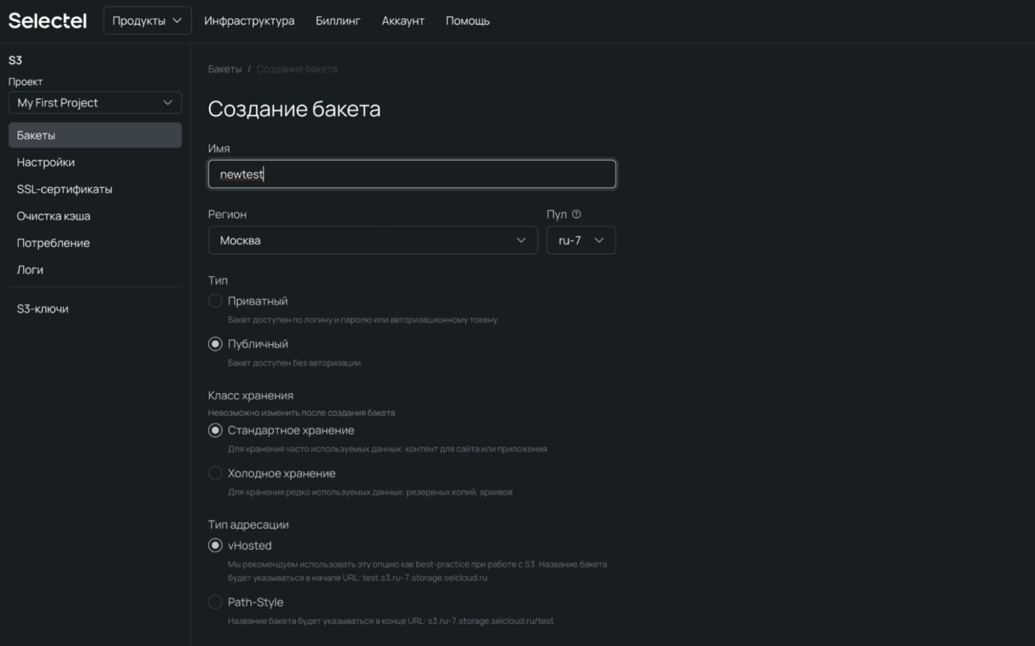Click the Бакеты breadcrumb link
This screenshot has height=646, width=1035.
coord(225,69)
